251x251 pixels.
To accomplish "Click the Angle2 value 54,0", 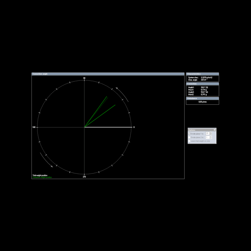I will (205, 92).
